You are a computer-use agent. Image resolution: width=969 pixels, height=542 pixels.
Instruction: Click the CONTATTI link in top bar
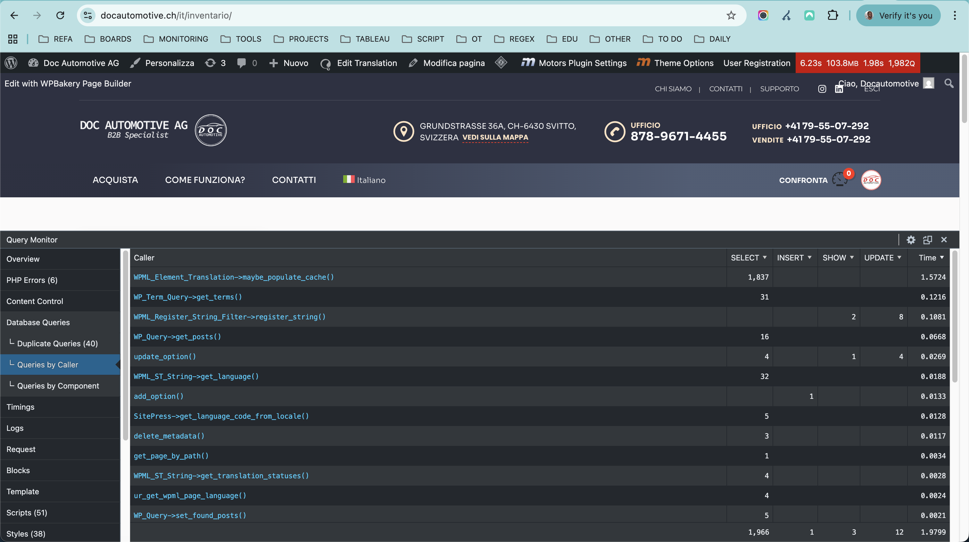(725, 89)
